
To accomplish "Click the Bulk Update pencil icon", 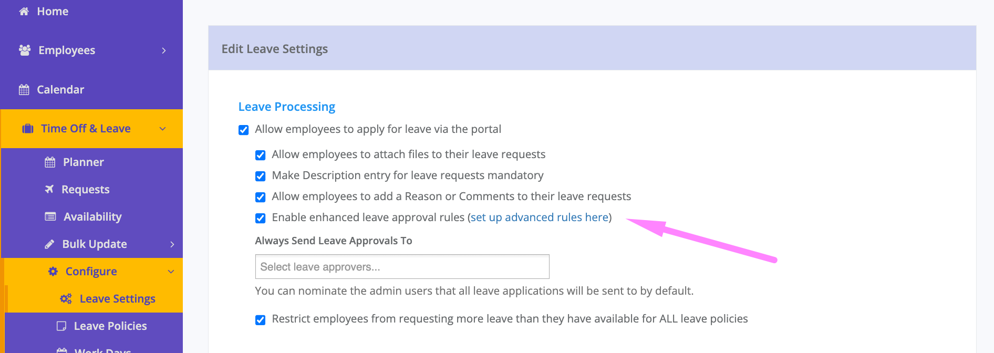I will click(49, 243).
